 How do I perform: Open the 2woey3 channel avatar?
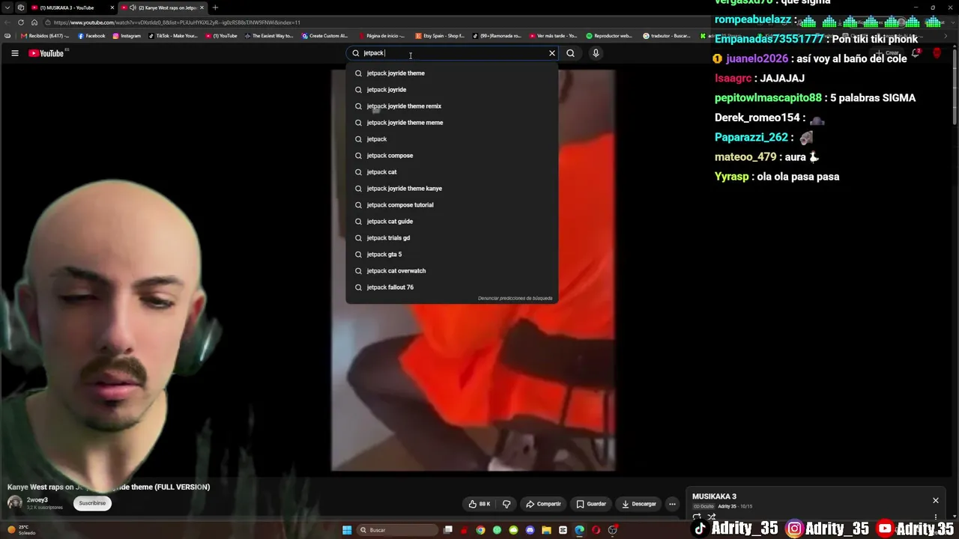click(x=14, y=503)
